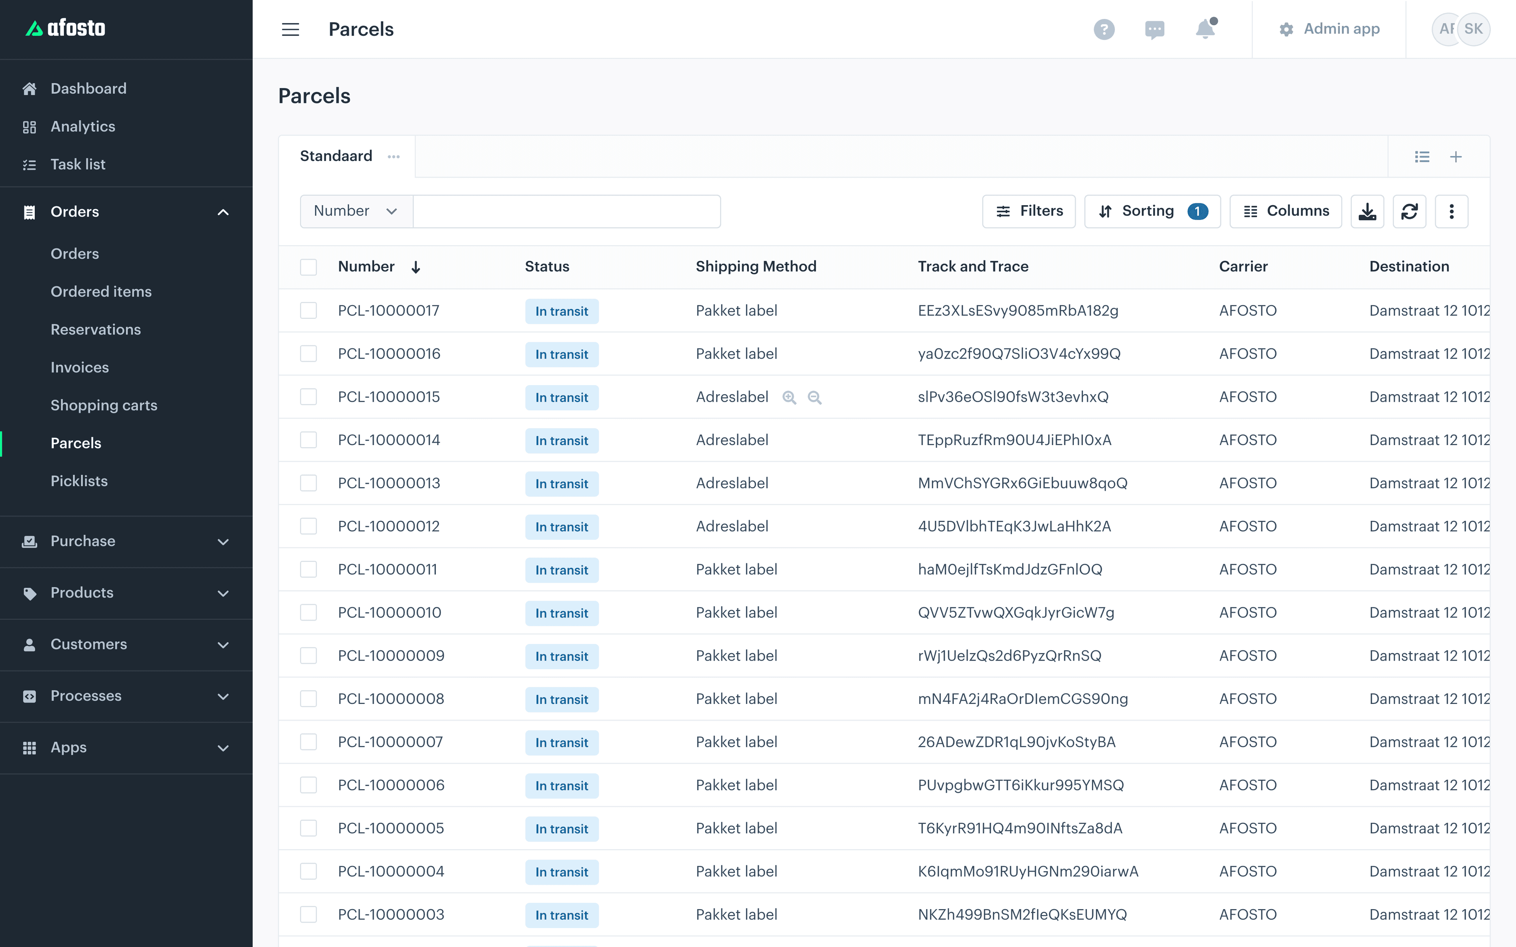Viewport: 1516px width, 947px height.
Task: Check the box for PCL-10000010
Action: [308, 612]
